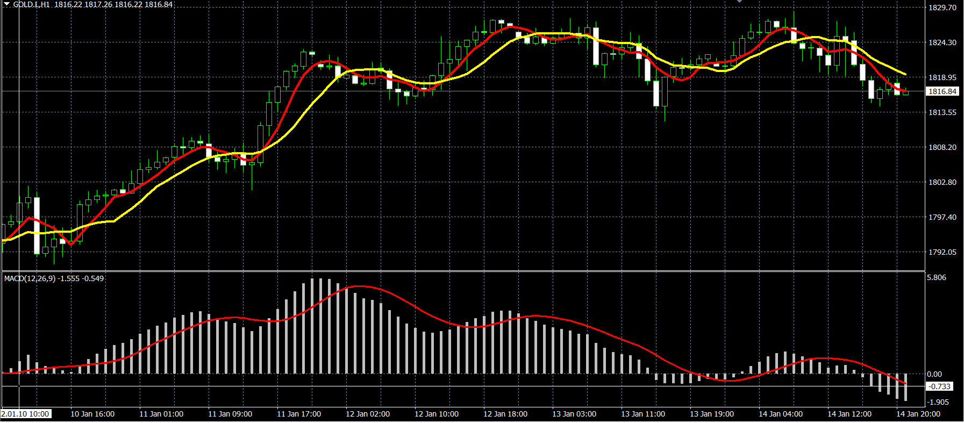Click the 13 Jan 11:00 time label
Viewport: 964px width, 423px height.
click(x=643, y=414)
